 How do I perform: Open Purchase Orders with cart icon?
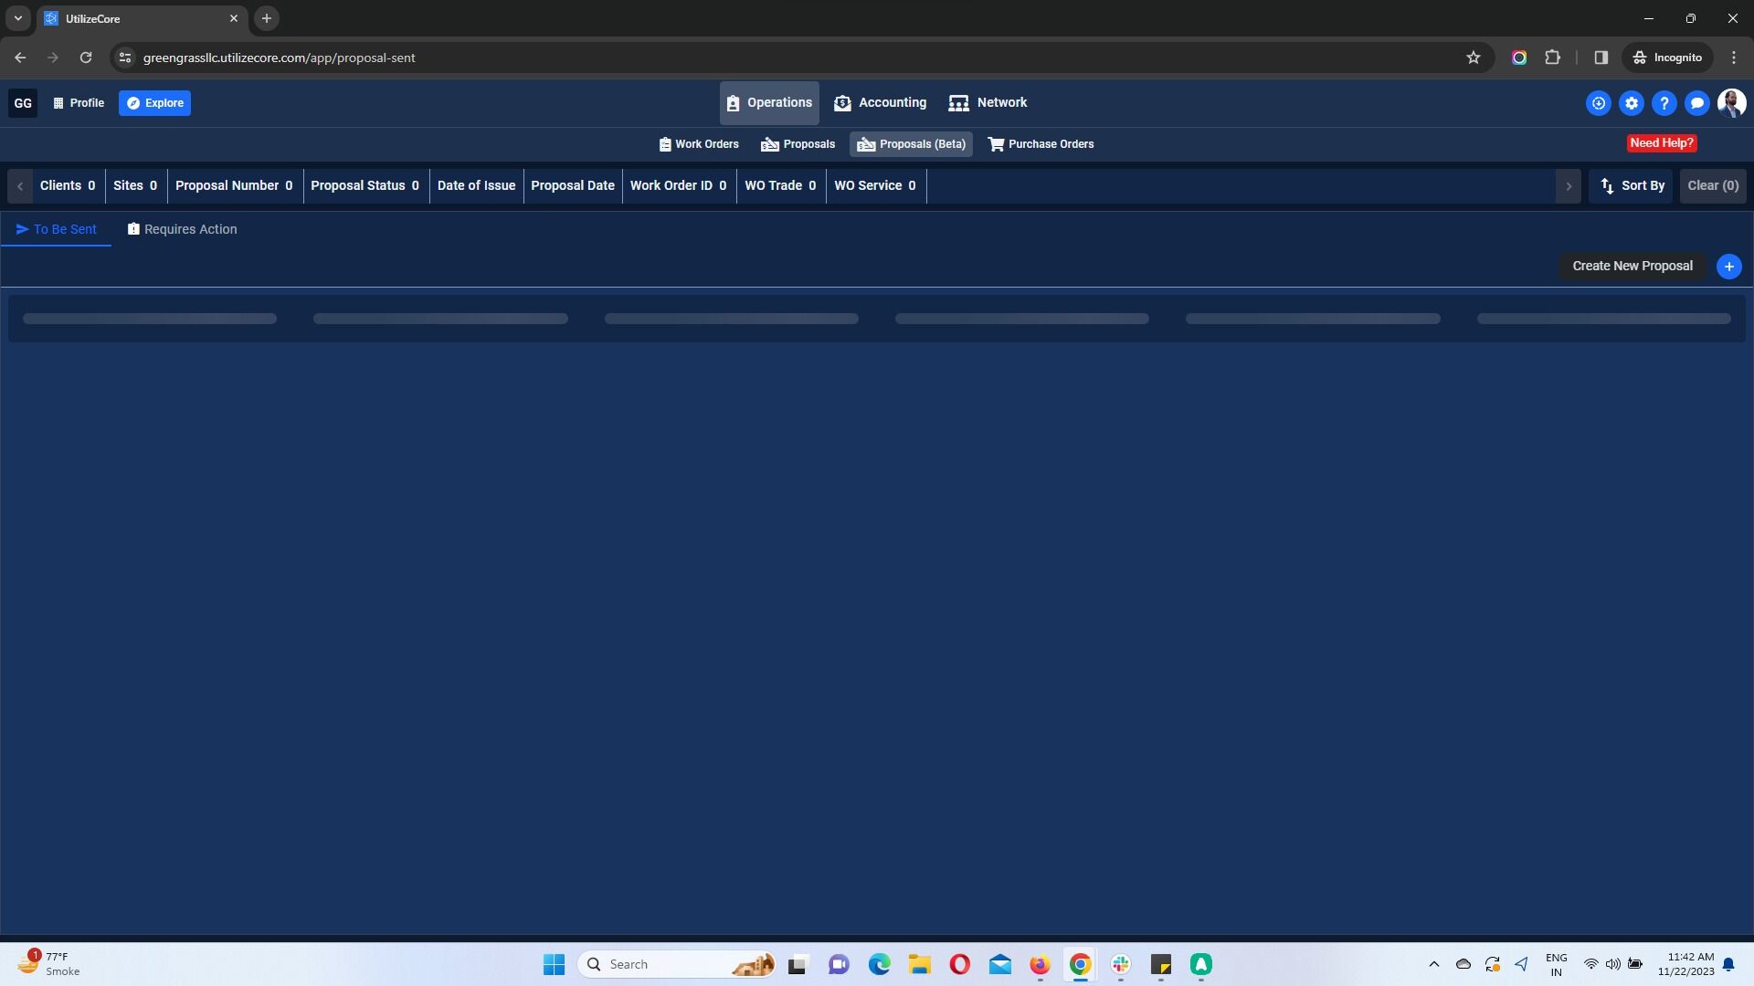(1041, 144)
